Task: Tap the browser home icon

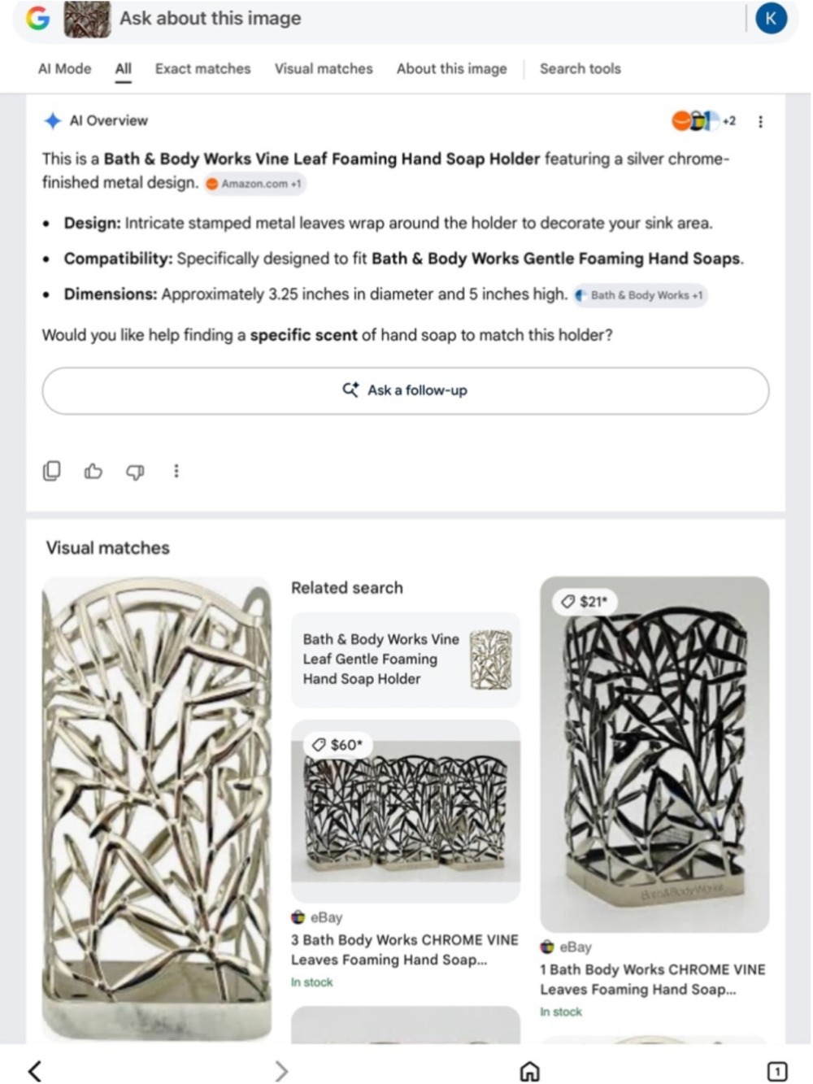Action: (x=529, y=1071)
